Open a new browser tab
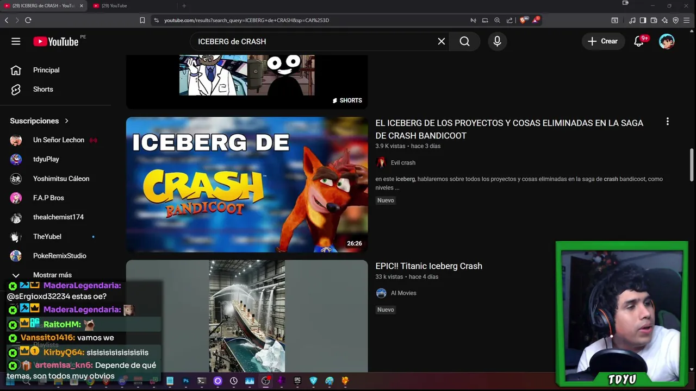The width and height of the screenshot is (696, 391). point(184,5)
